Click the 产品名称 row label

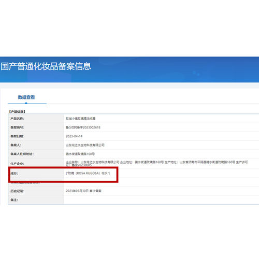17,119
